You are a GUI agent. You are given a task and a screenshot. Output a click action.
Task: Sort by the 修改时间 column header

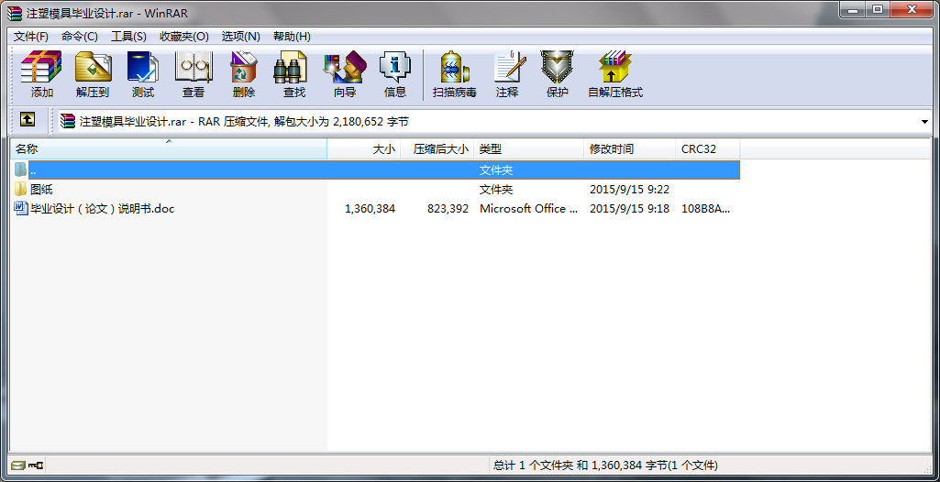pos(629,149)
